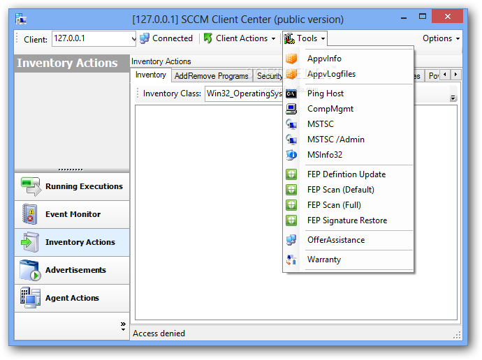Grab the navigation pane splitter dots

point(71,170)
